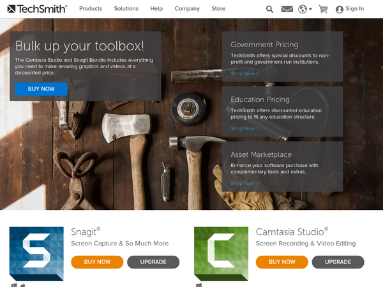Open the envelope contact icon

click(x=287, y=10)
